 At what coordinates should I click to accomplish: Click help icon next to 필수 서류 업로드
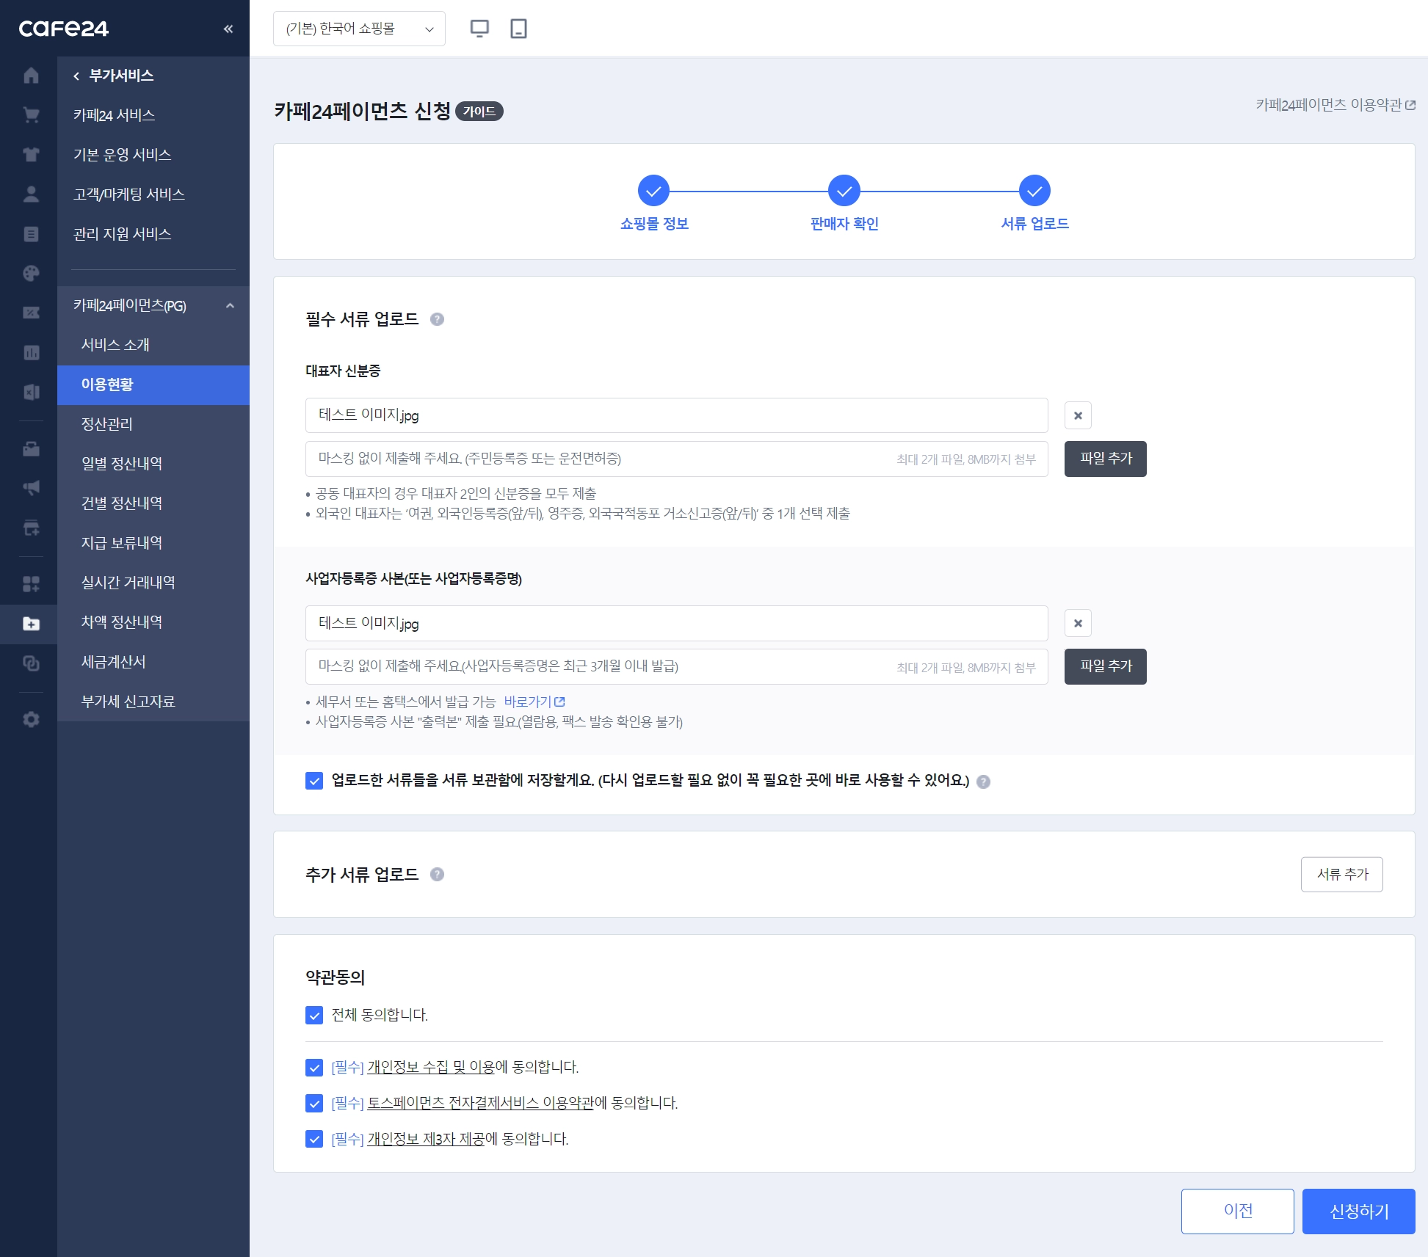coord(437,319)
